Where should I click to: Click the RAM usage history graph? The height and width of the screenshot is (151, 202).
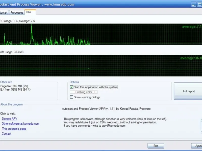pyautogui.click(x=101, y=66)
